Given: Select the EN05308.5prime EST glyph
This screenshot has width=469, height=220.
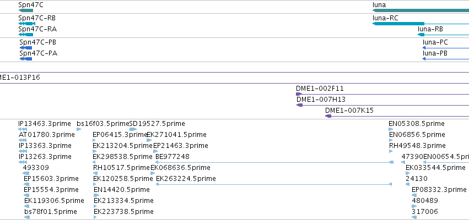Looking at the screenshot, I should tap(391, 129).
